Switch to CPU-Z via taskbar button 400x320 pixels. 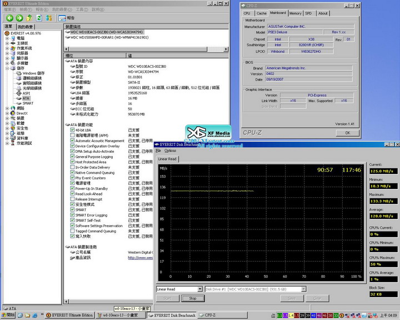coord(222,315)
